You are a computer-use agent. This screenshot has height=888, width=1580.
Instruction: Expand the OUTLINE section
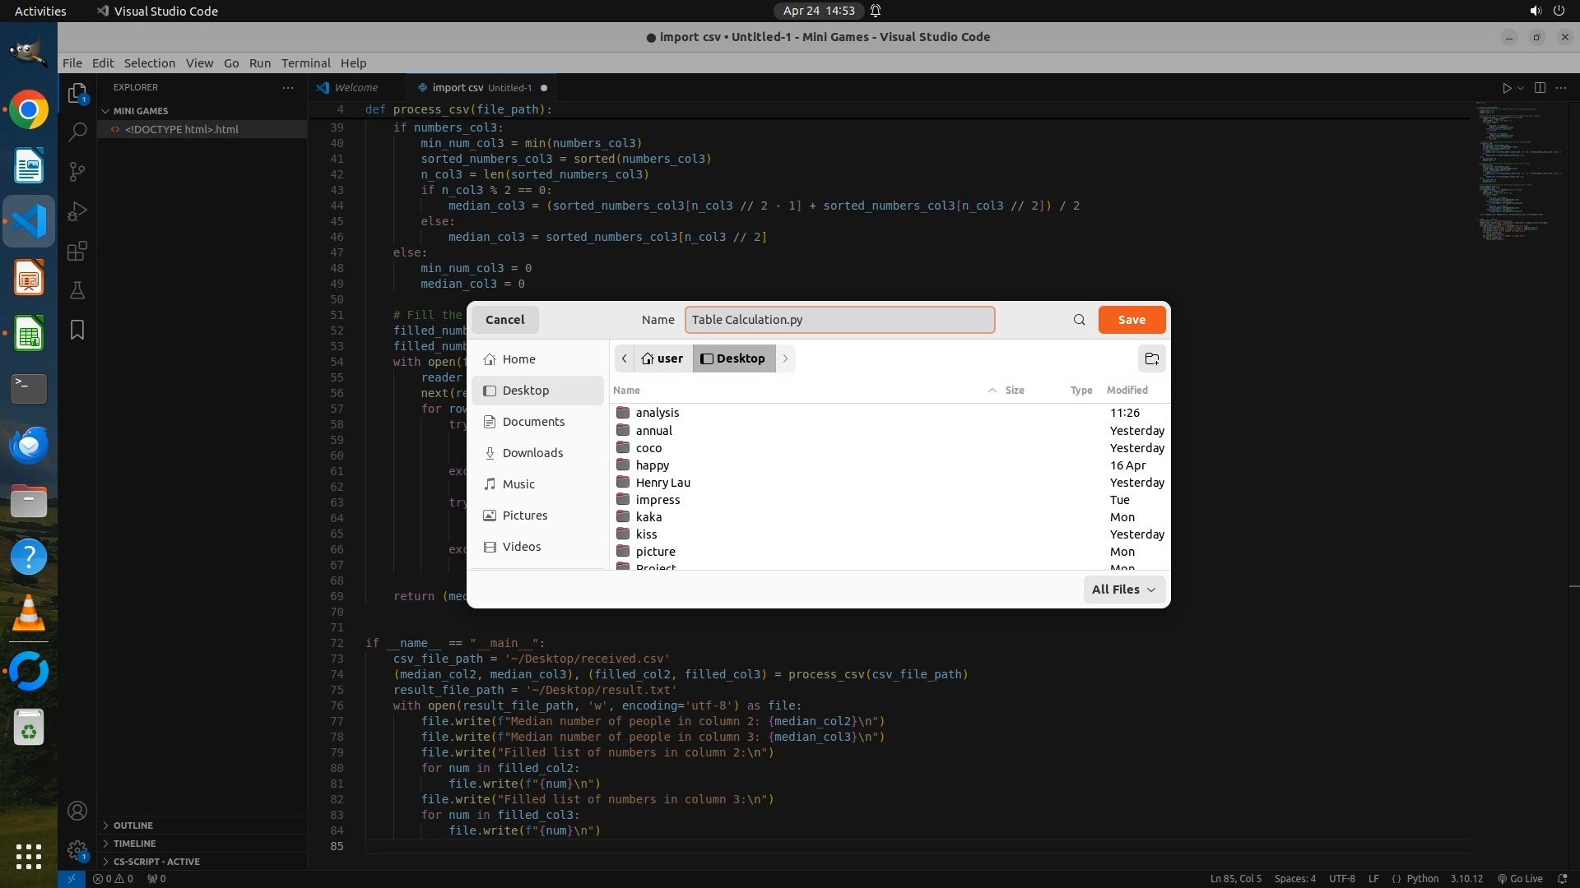132,826
